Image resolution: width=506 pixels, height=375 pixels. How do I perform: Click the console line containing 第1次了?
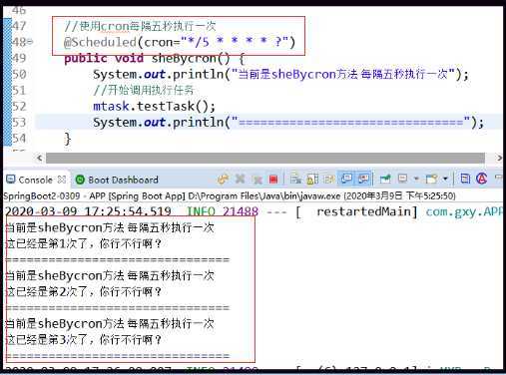[x=84, y=244]
